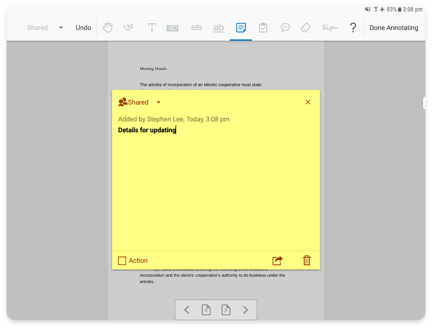The width and height of the screenshot is (432, 329).
Task: Delete the note using trash icon
Action: coord(307,261)
